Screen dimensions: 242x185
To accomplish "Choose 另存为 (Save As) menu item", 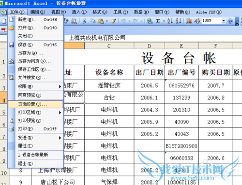I will click(35, 53).
